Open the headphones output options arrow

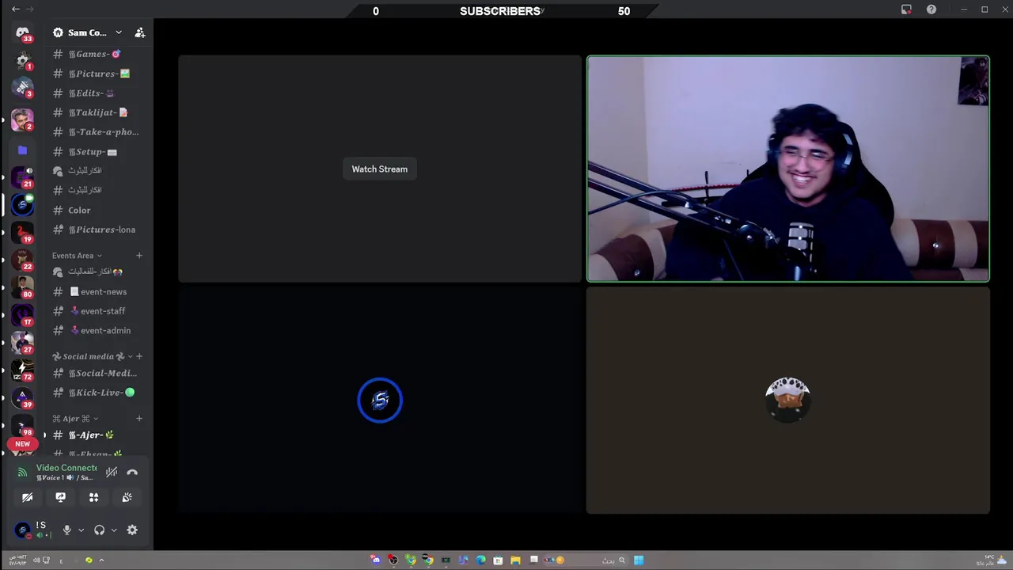(114, 530)
